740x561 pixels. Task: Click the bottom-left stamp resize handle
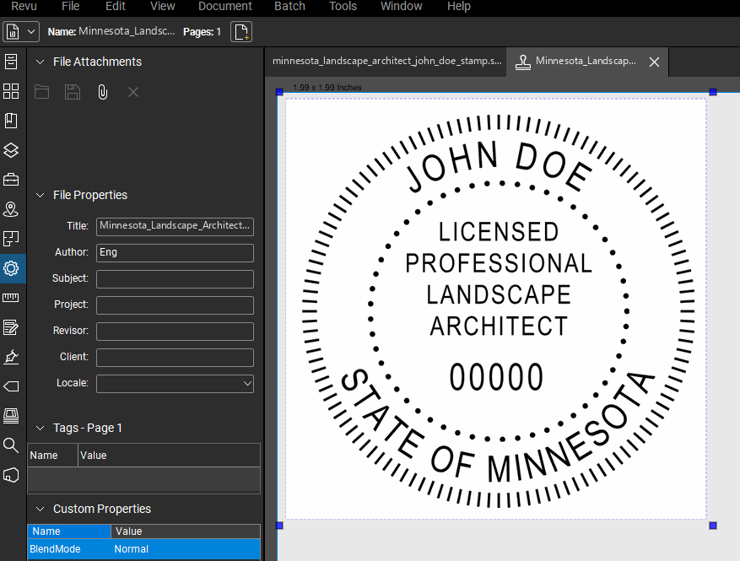coord(279,525)
